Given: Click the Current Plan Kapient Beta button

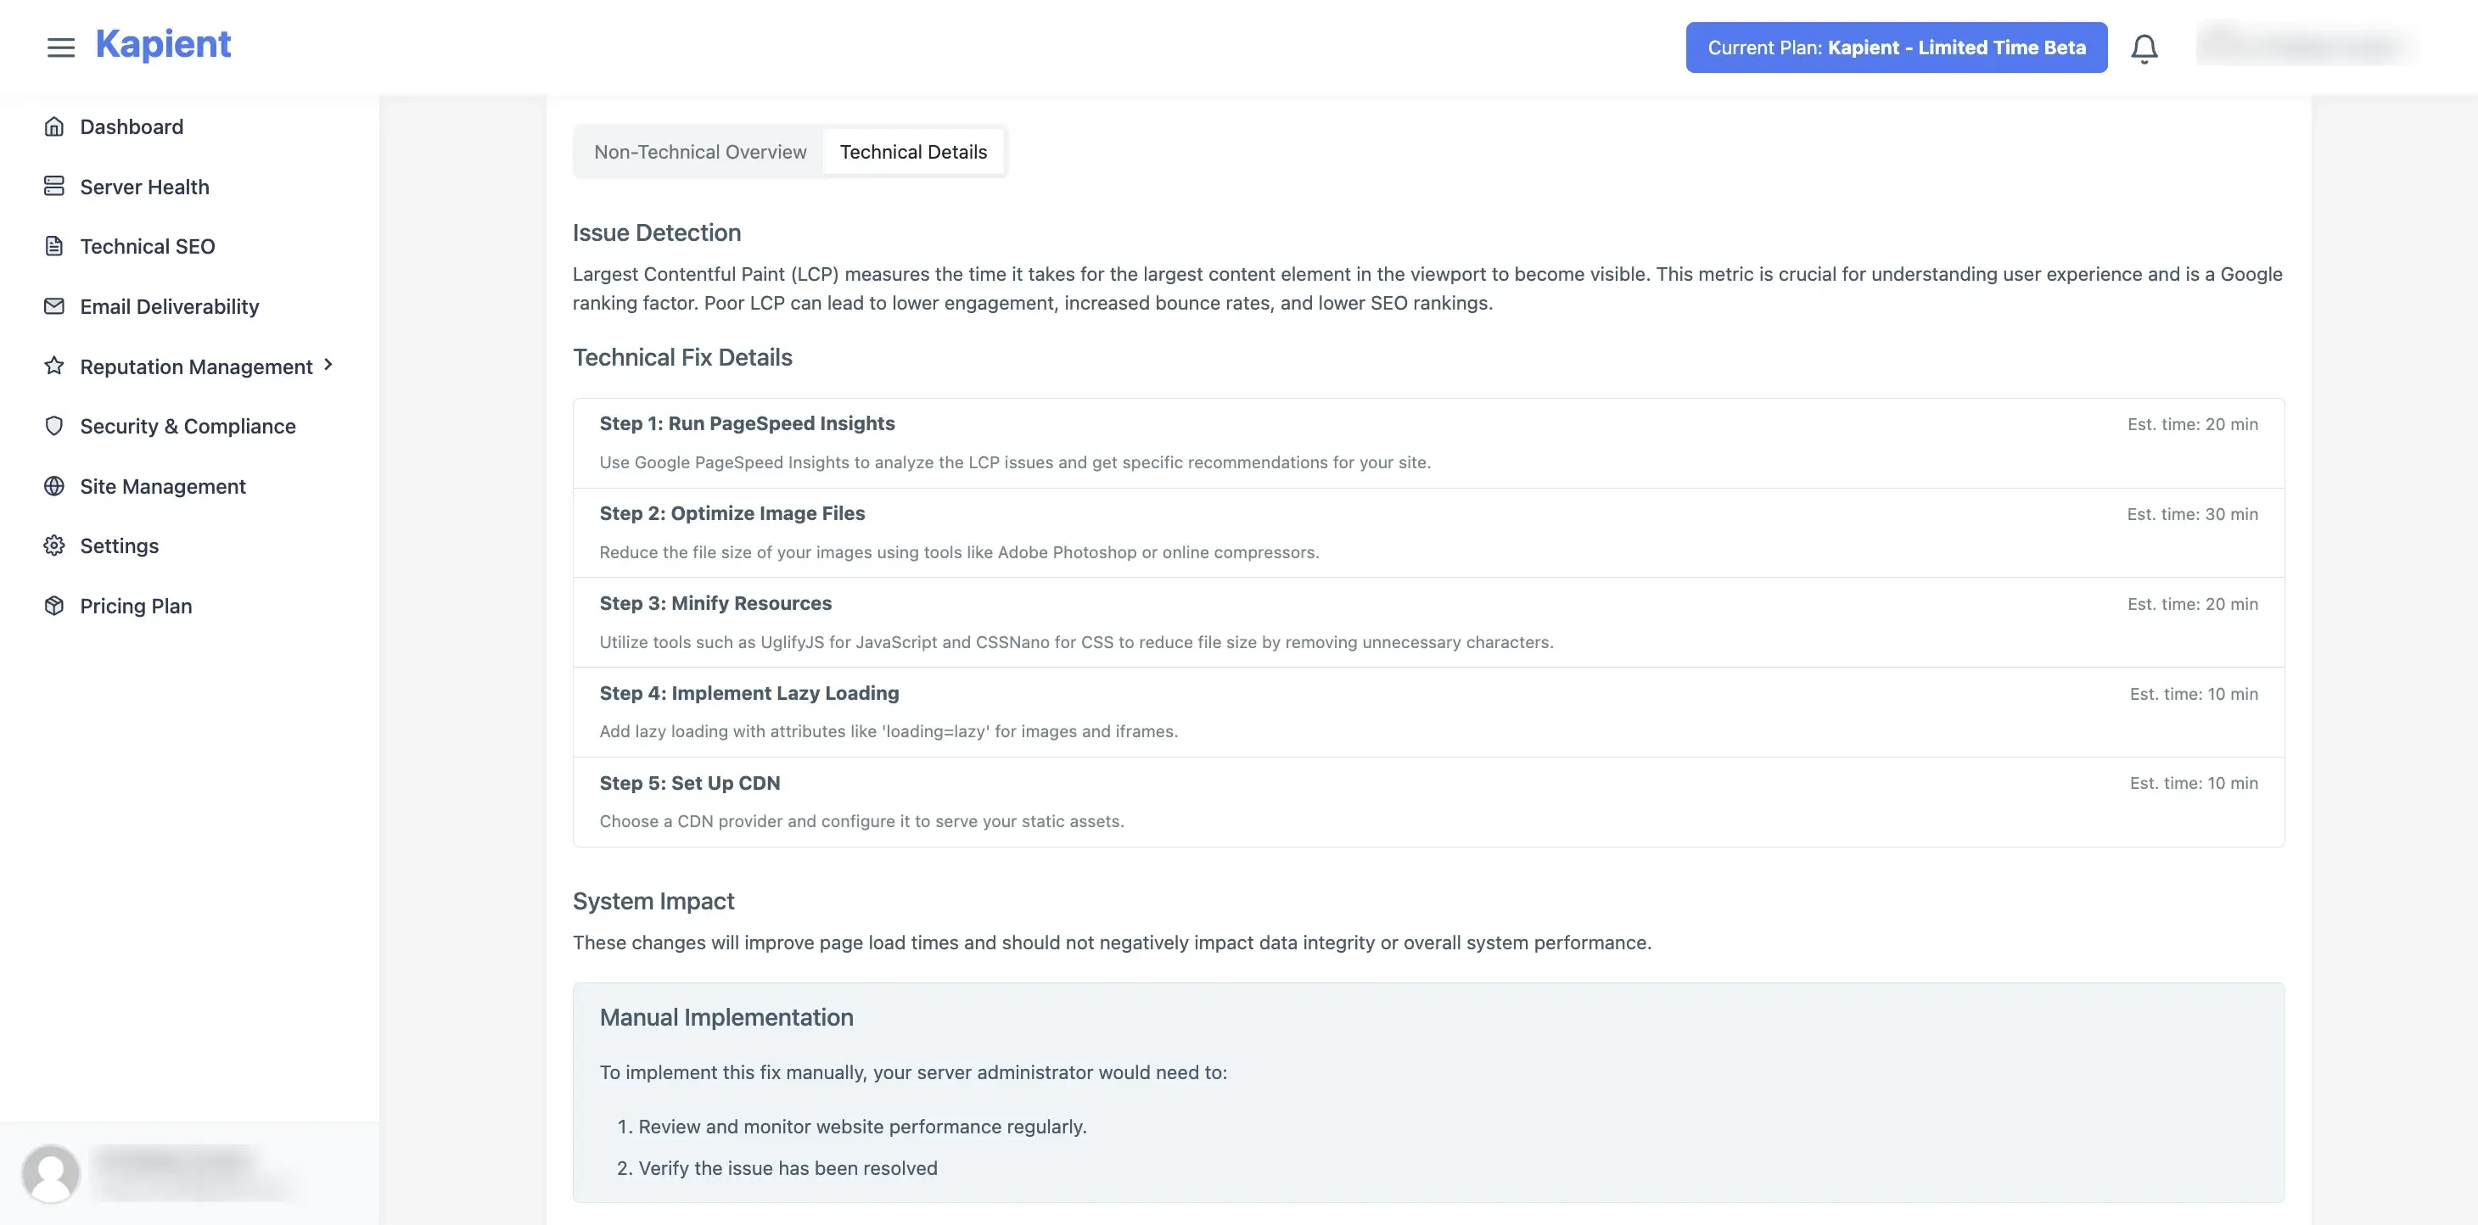Looking at the screenshot, I should click(x=1896, y=48).
